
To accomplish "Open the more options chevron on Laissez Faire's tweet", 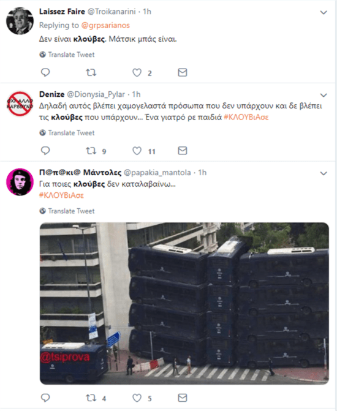I will click(x=324, y=12).
